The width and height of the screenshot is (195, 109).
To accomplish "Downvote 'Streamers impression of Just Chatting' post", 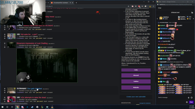I will 5,47.
